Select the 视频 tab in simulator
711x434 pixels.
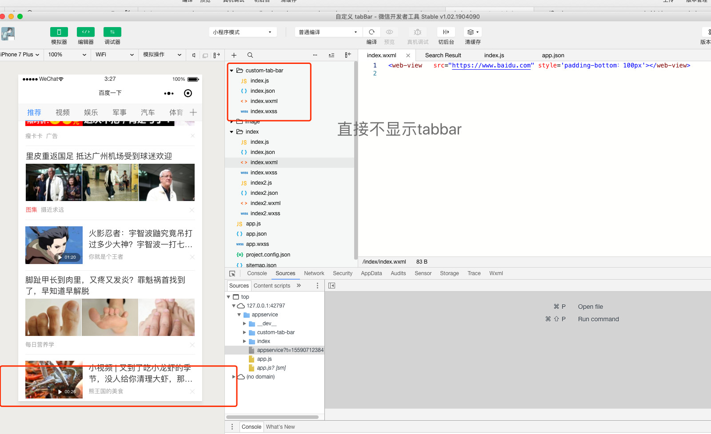[x=63, y=113]
